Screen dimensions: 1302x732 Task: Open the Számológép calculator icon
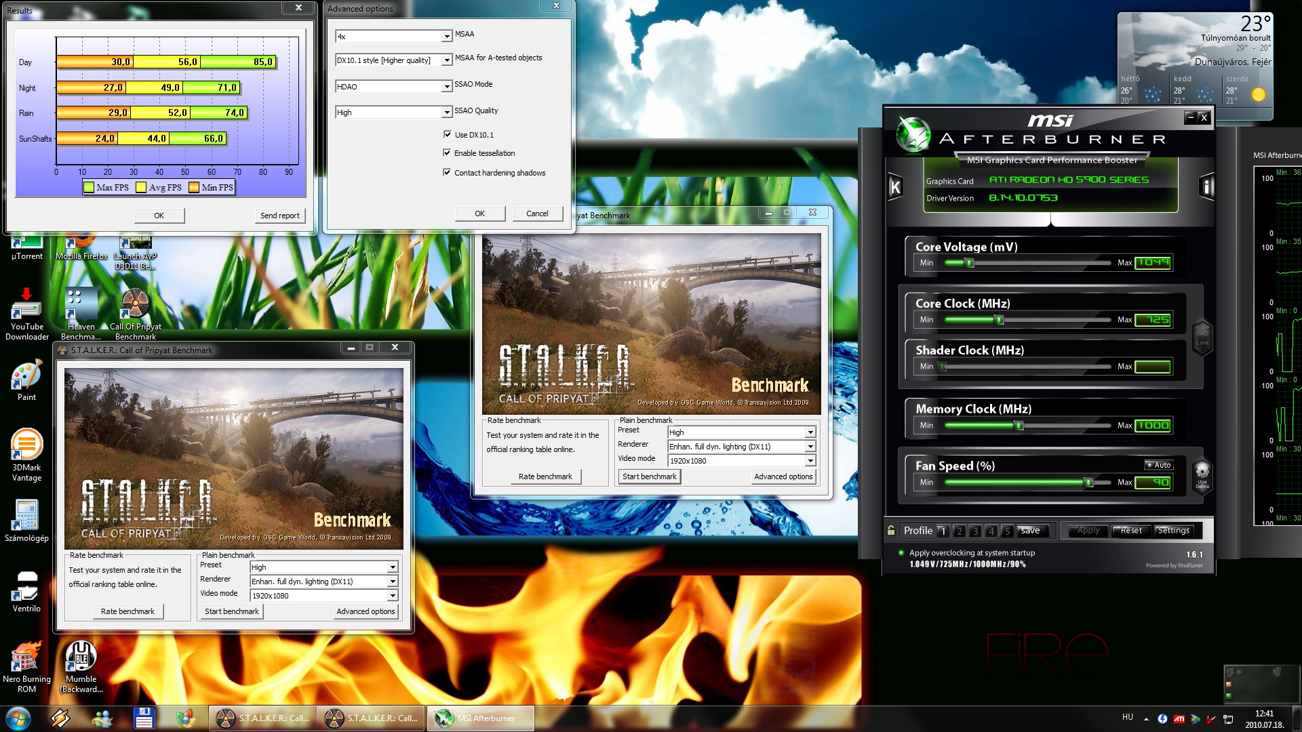coord(26,521)
